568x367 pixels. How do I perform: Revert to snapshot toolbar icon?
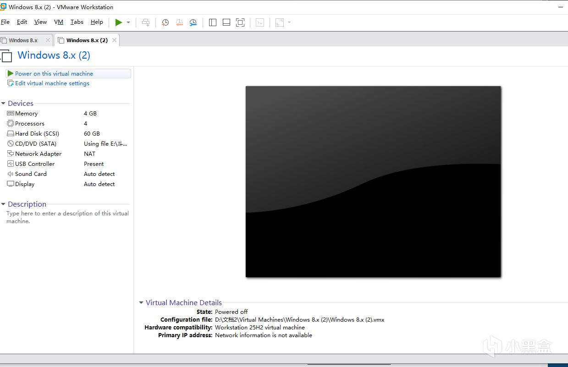point(179,22)
